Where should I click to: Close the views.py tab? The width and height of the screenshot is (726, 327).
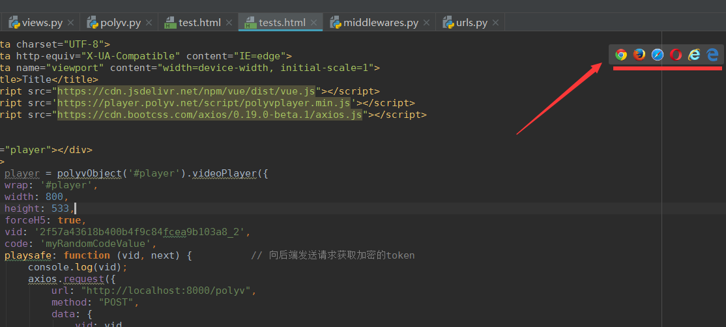(71, 22)
